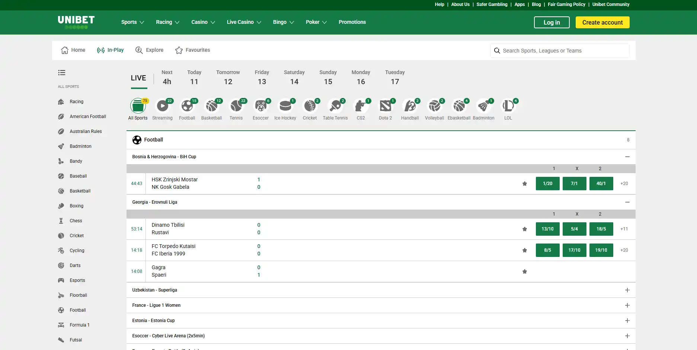Viewport: 697px width, 350px height.
Task: Switch to the Tomorrow 12 date tab
Action: click(x=228, y=77)
